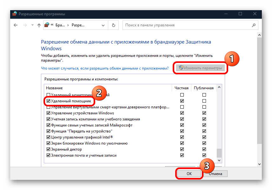Toggle 'Управление виртуальными смарт-картами' name checkbox
The width and height of the screenshot is (272, 190).
[x=48, y=107]
